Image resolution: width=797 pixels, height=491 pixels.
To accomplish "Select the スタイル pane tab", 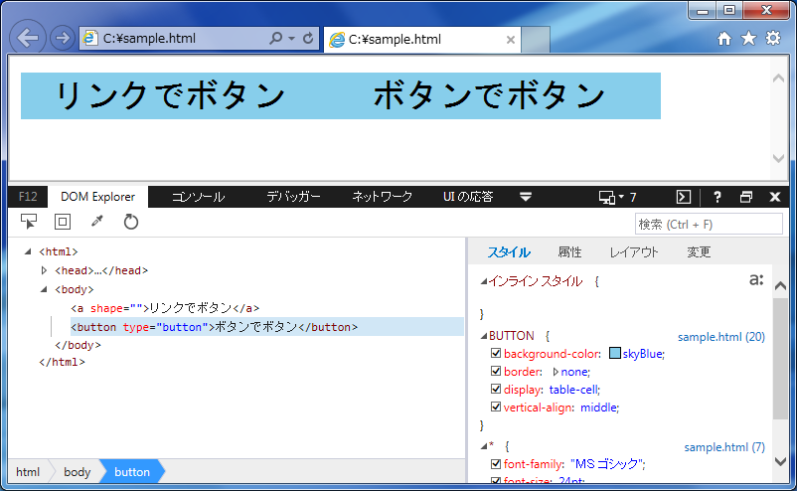I will tap(509, 252).
